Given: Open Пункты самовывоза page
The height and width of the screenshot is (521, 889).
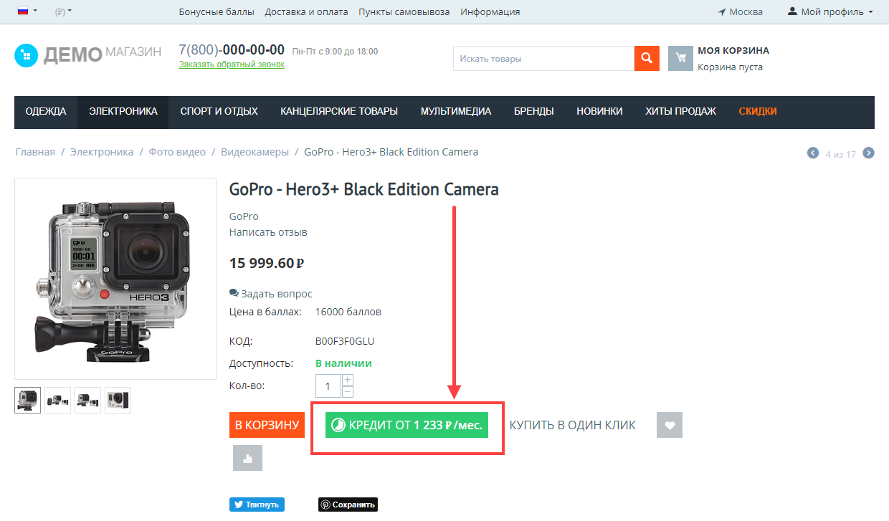Looking at the screenshot, I should click(404, 11).
